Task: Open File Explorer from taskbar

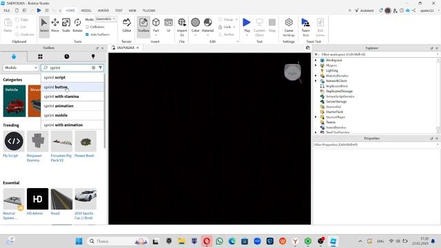Action: (x=182, y=241)
